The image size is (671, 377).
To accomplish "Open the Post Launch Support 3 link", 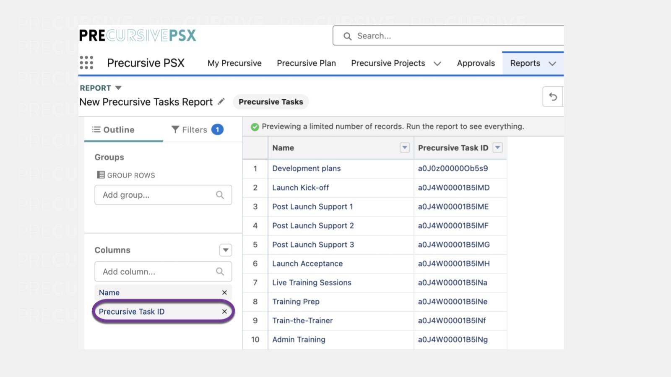I will point(313,245).
